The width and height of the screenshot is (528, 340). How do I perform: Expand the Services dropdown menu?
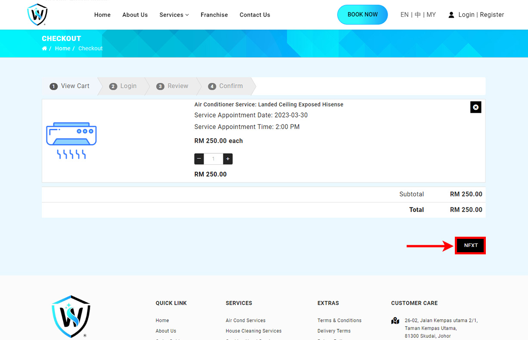(174, 15)
